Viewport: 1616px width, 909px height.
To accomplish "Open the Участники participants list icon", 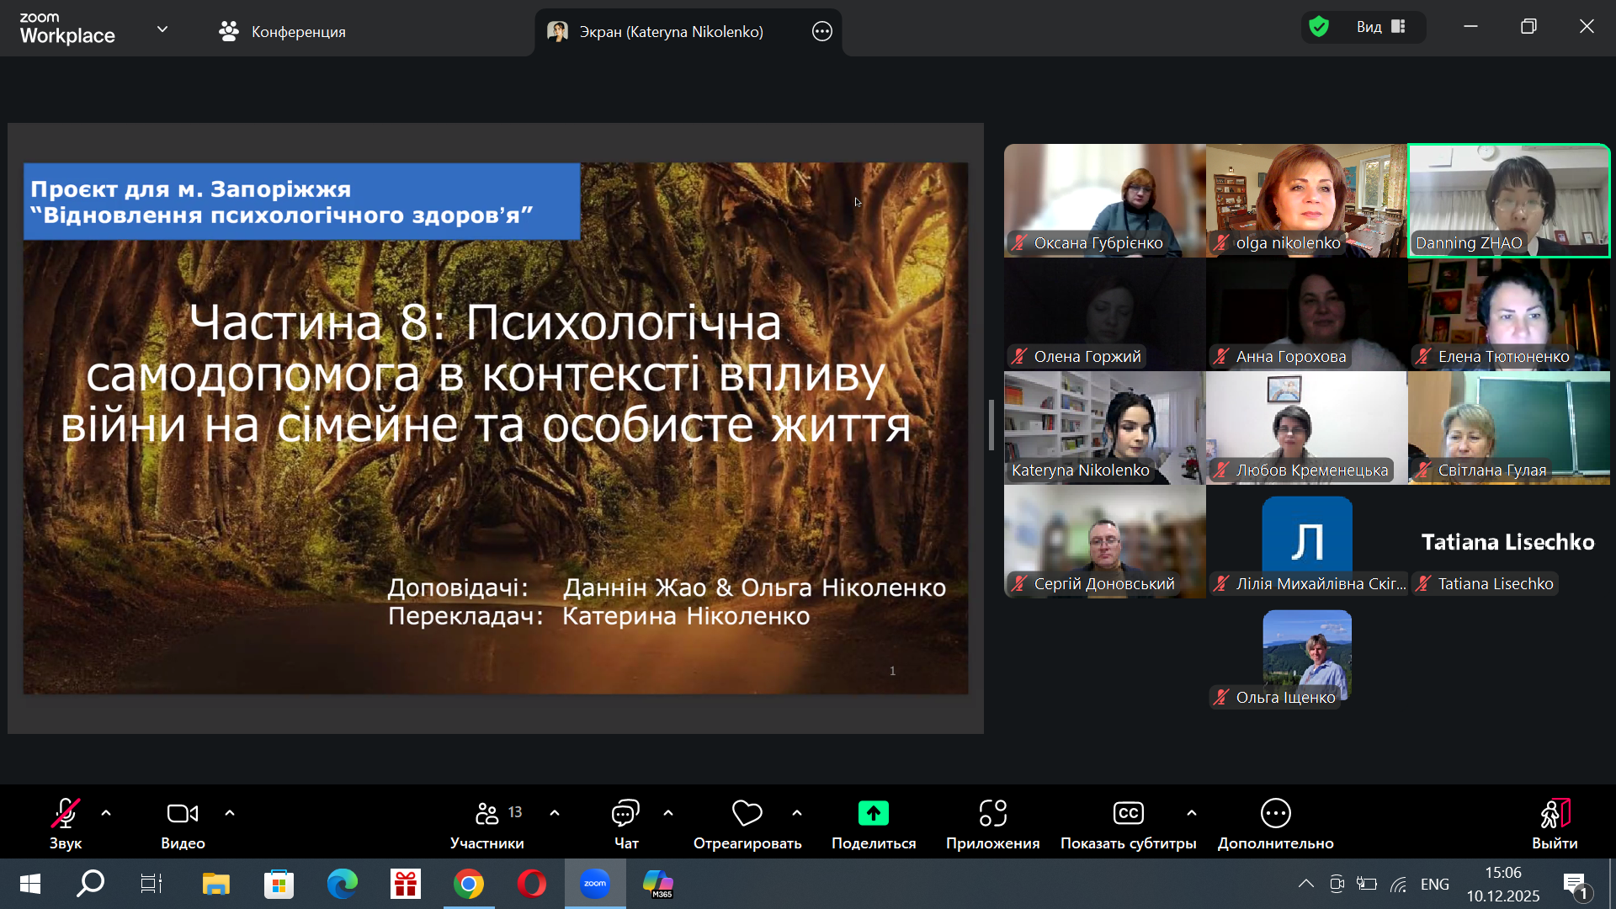I will (x=487, y=813).
